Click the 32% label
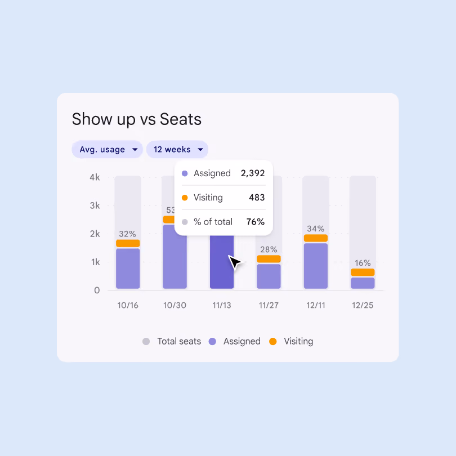 coord(127,234)
